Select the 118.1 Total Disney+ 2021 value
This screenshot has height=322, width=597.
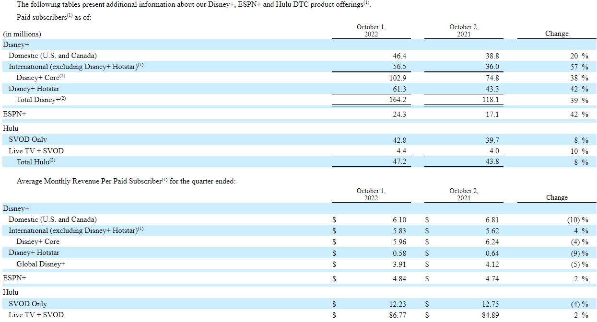point(490,100)
